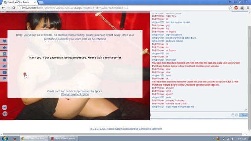
Task: Click the heart favorite icon in sidebar
Action: point(5,41)
